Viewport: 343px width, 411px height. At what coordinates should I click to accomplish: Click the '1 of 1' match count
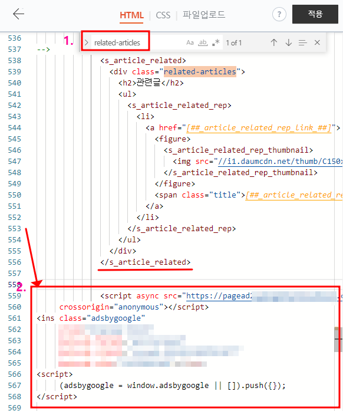click(x=234, y=42)
